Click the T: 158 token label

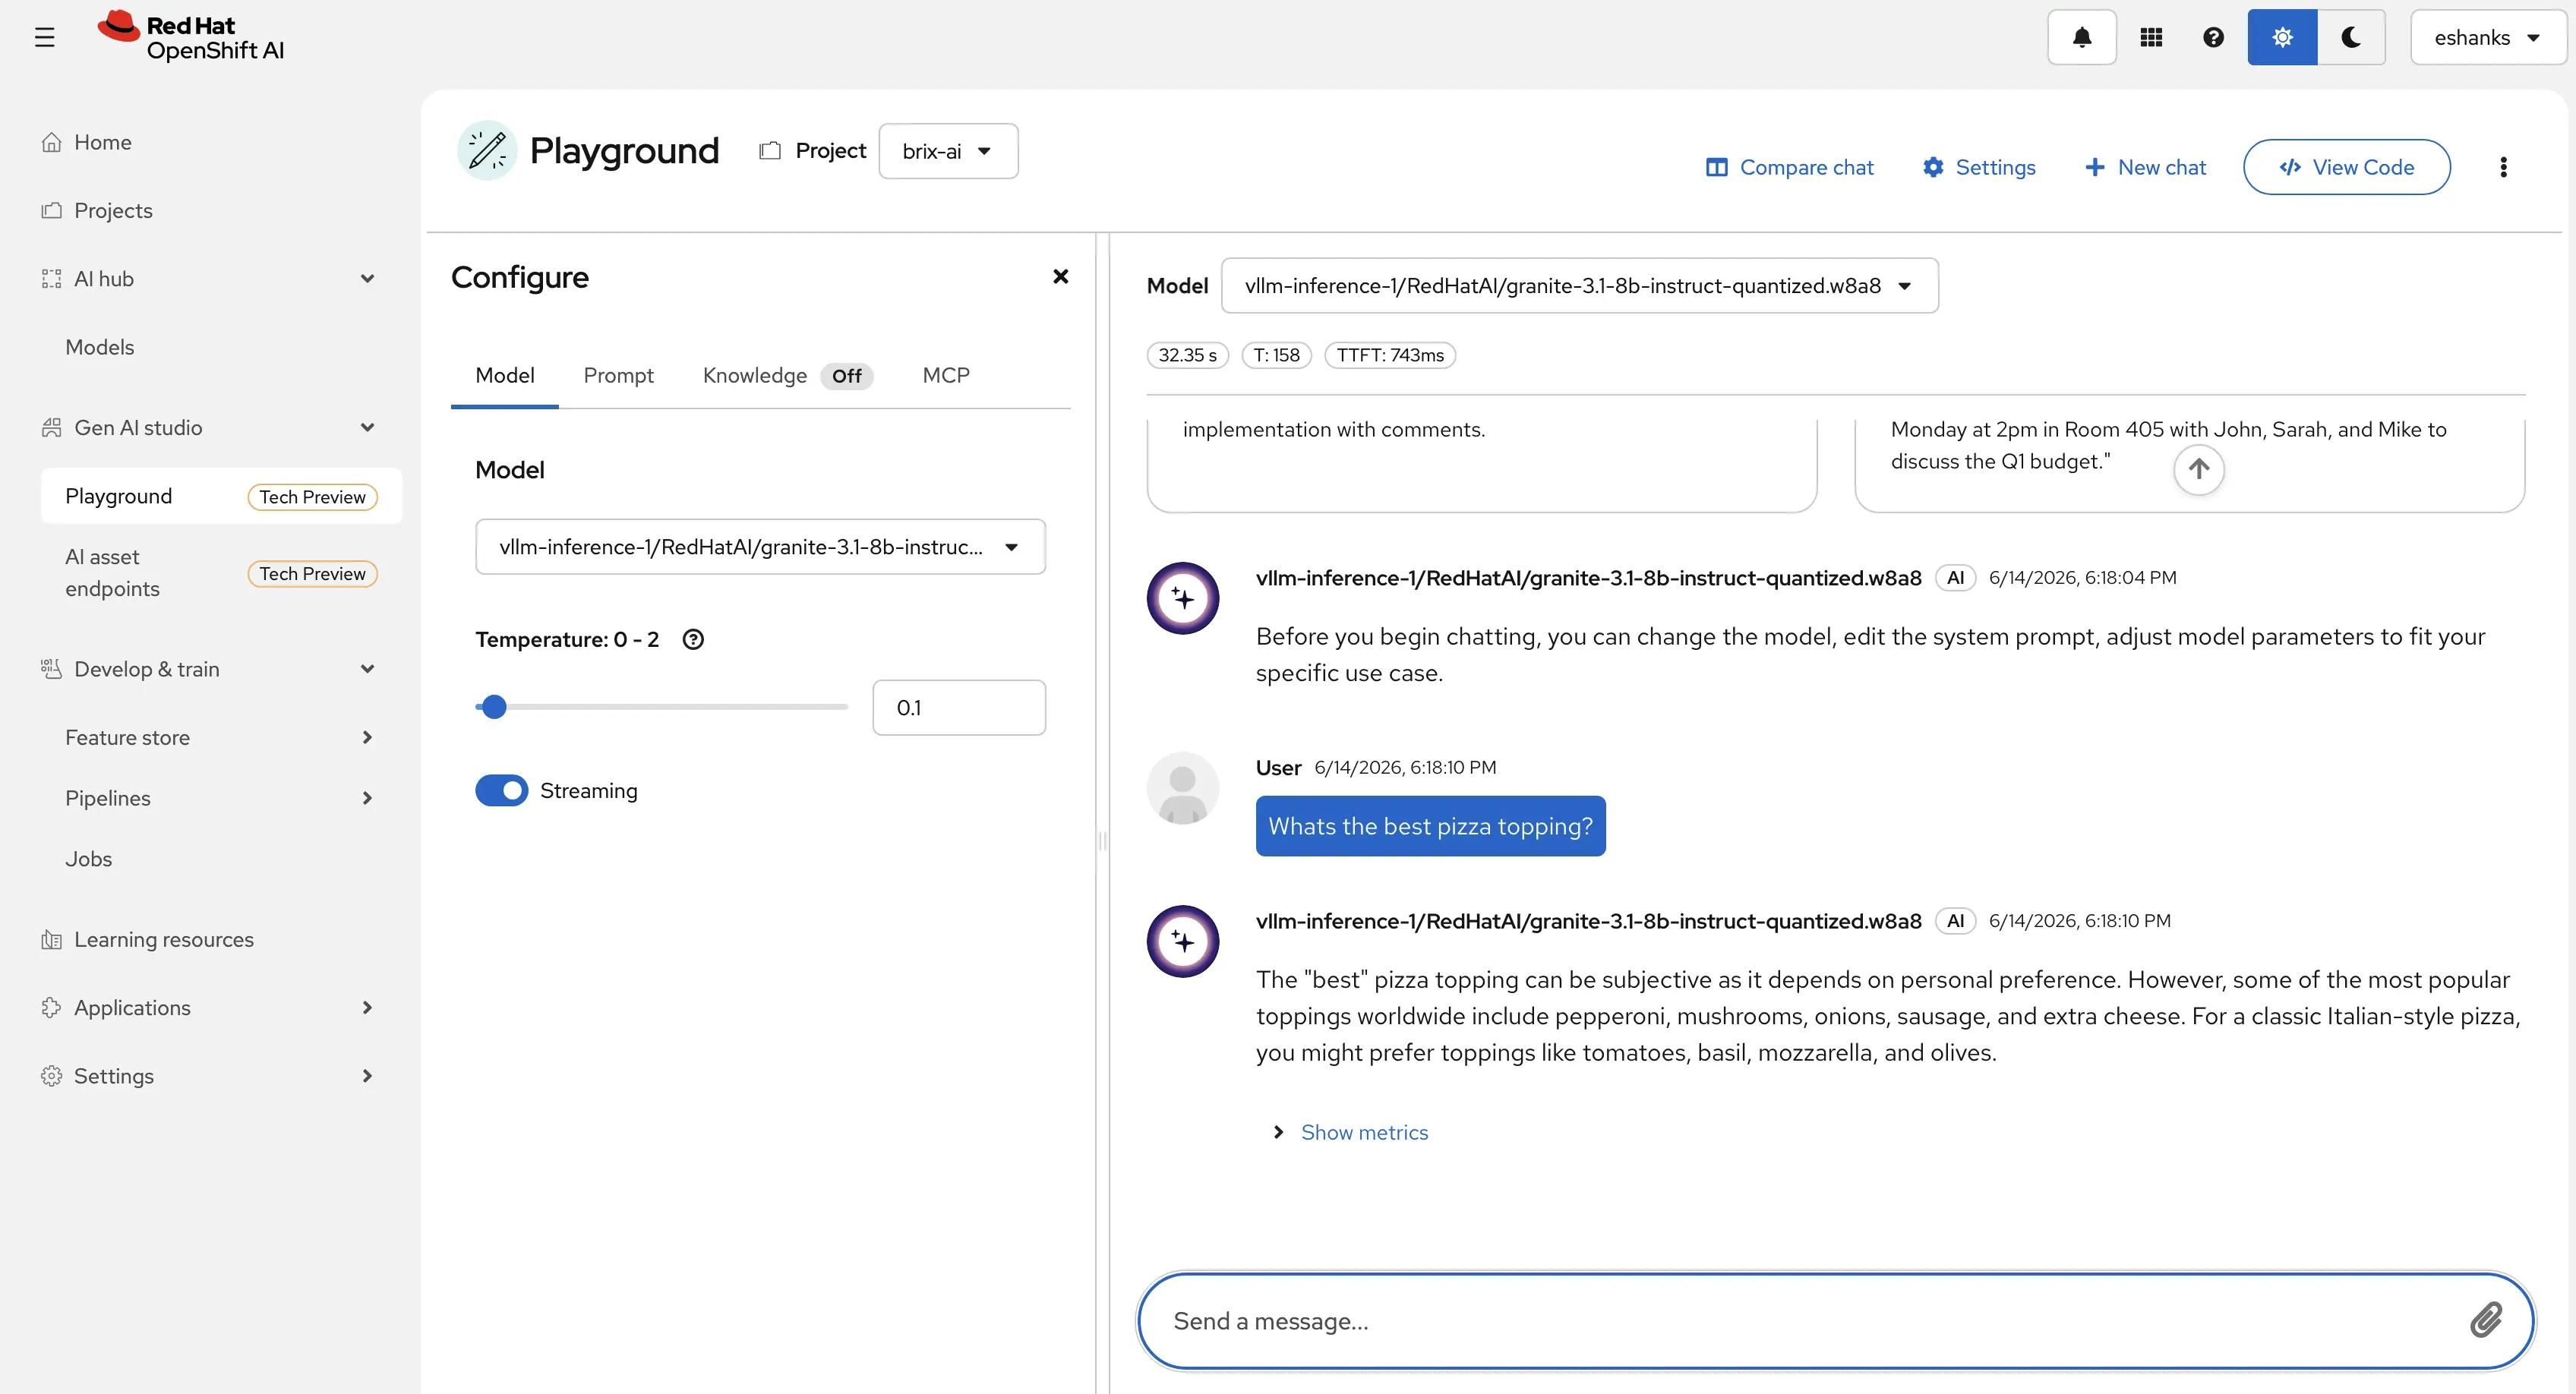[x=1277, y=355]
